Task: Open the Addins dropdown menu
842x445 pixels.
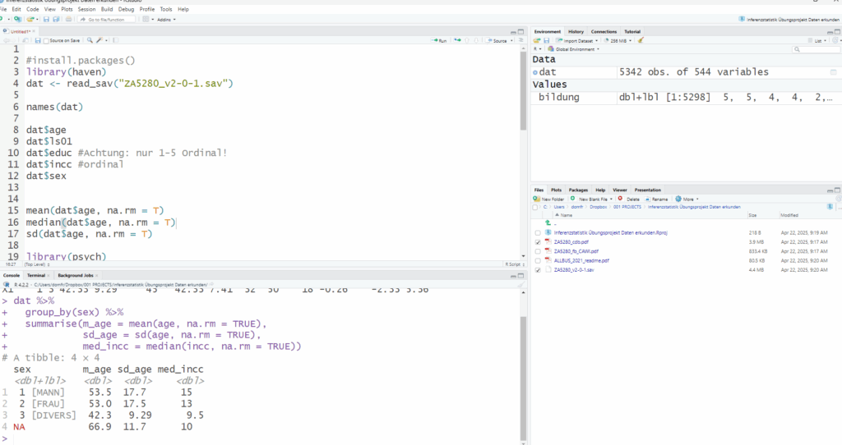Action: point(165,19)
